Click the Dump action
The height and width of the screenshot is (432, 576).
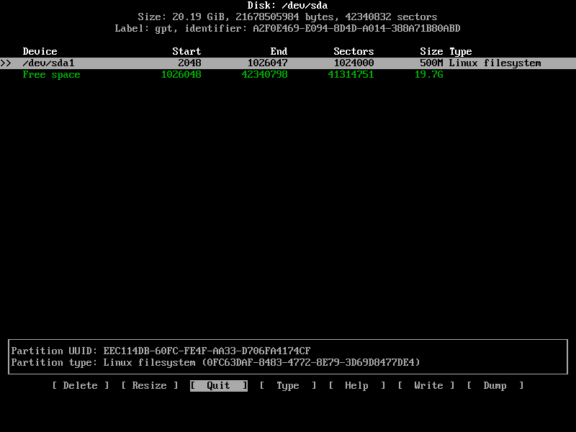(495, 385)
